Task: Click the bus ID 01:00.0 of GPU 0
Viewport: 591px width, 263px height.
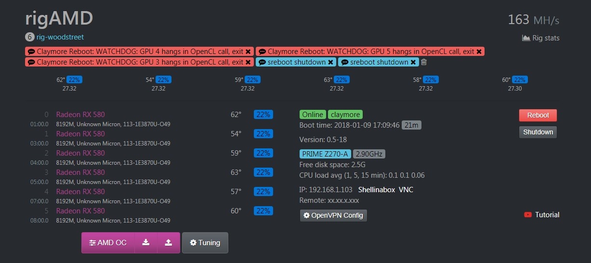Action: click(x=39, y=124)
